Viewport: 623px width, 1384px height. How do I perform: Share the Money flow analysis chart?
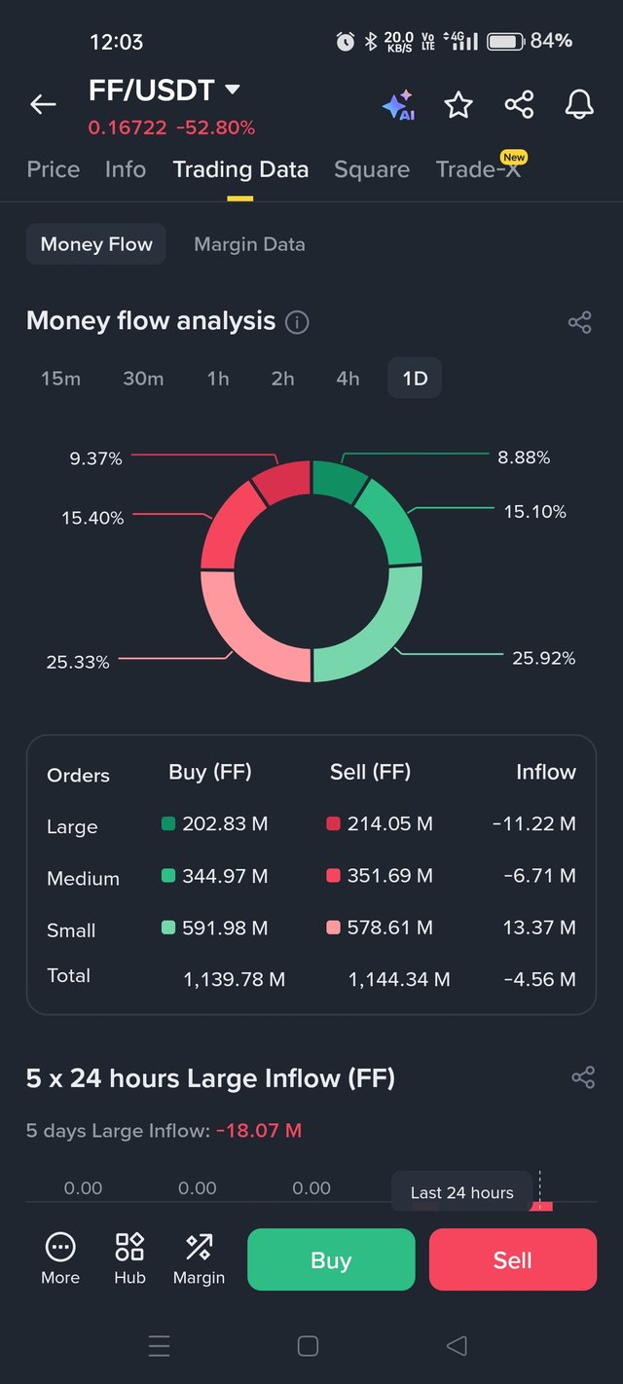579,322
